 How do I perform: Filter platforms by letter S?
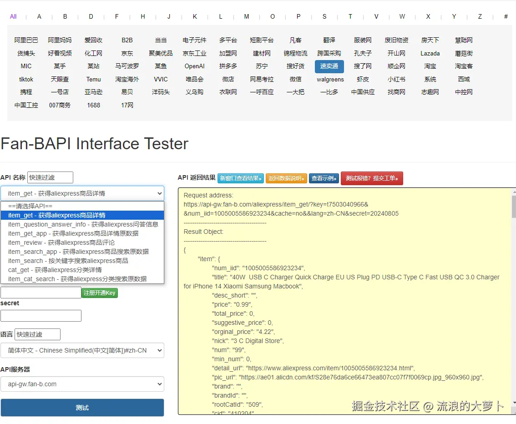[324, 16]
